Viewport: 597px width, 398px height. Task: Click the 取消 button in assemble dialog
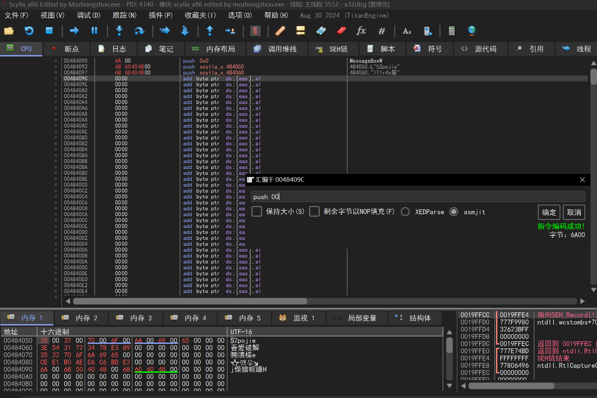click(574, 212)
